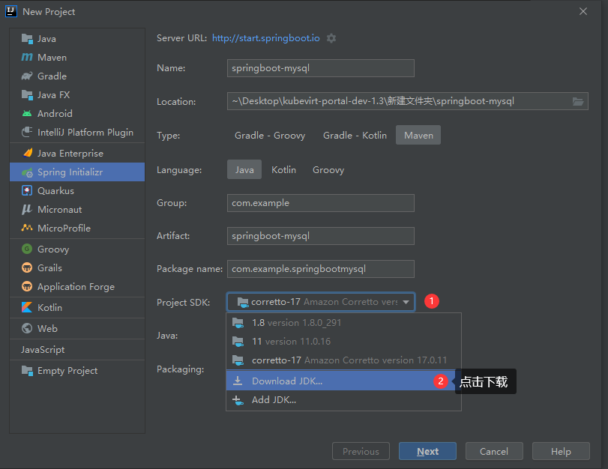The width and height of the screenshot is (608, 469).
Task: Click the Java Enterprise icon
Action: pos(27,153)
